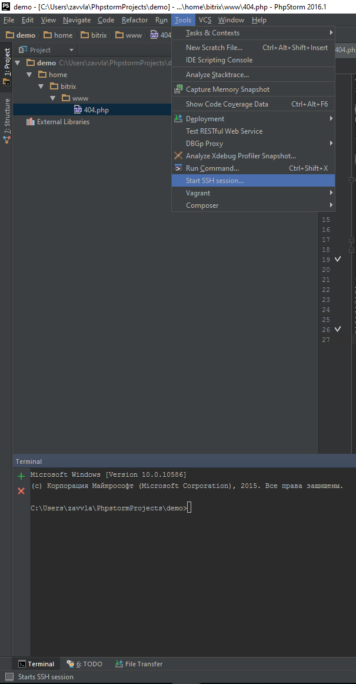Collapse the www folder node
The width and height of the screenshot is (356, 684).
tap(53, 98)
